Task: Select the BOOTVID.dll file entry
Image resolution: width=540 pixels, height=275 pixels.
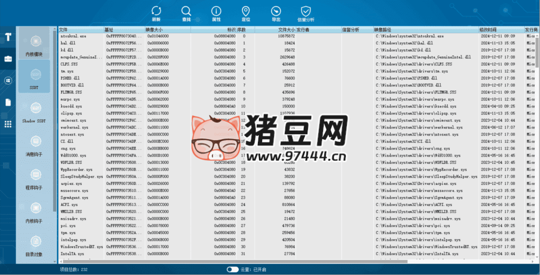Action: pos(72,85)
